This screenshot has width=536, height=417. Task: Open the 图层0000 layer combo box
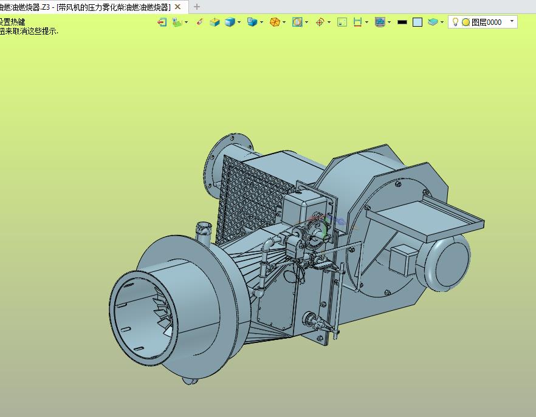click(483, 22)
